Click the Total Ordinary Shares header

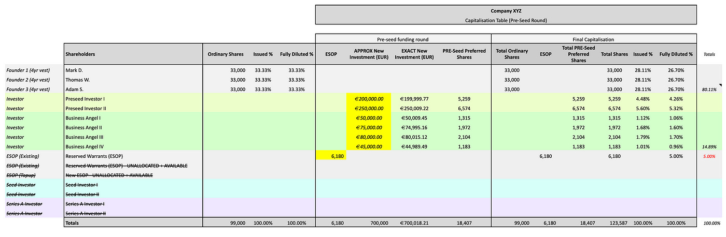click(x=512, y=54)
